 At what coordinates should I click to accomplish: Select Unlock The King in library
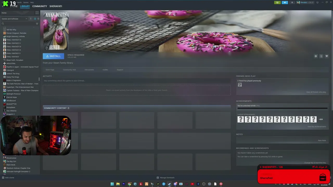[x=13, y=74]
